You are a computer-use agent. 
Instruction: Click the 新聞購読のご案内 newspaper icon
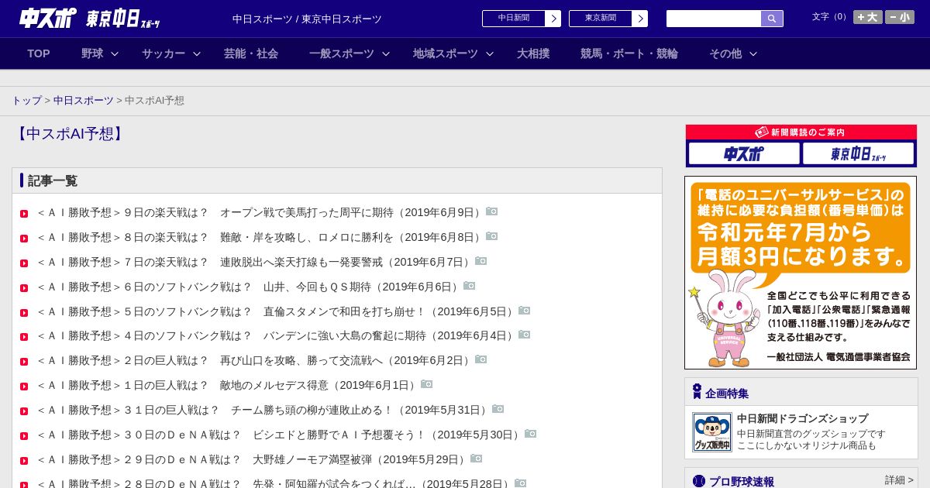click(762, 132)
